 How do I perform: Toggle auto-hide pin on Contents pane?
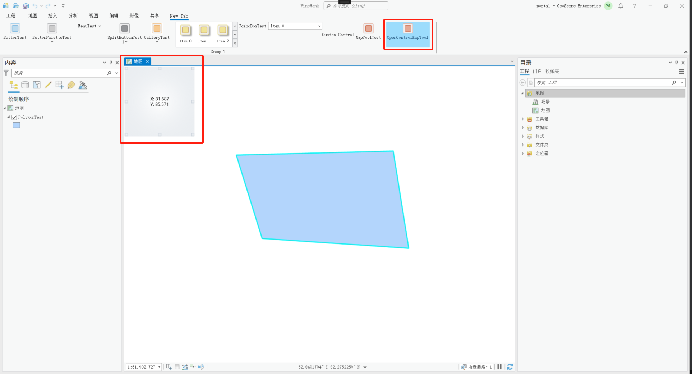coord(111,63)
